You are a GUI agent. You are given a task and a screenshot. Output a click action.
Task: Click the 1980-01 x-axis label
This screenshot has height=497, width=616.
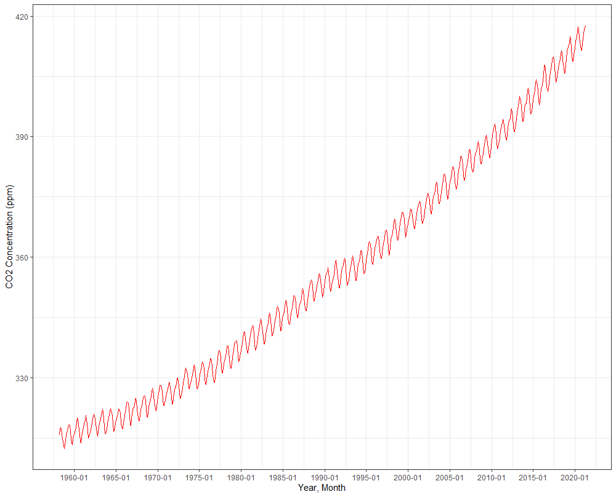coord(241,478)
